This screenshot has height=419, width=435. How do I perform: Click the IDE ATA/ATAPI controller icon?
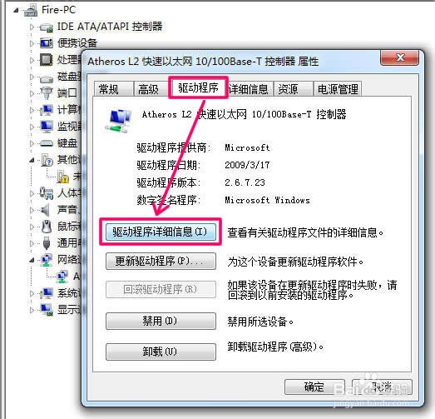tap(46, 27)
